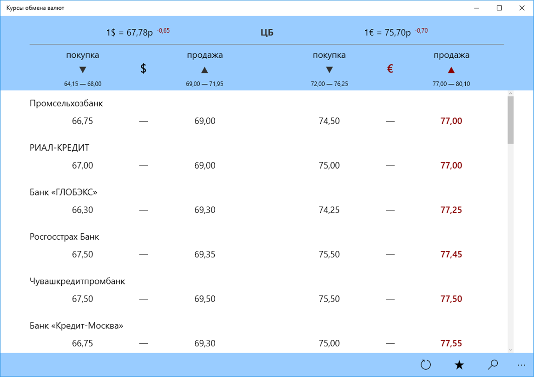Image resolution: width=534 pixels, height=377 pixels.
Task: Click Росгосстрах euro sell rate 77,45
Action: 451,255
